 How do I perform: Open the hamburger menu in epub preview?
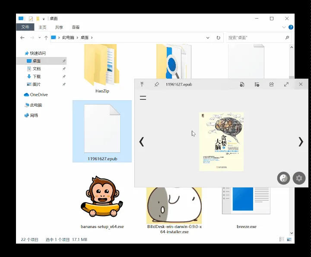coord(143,98)
